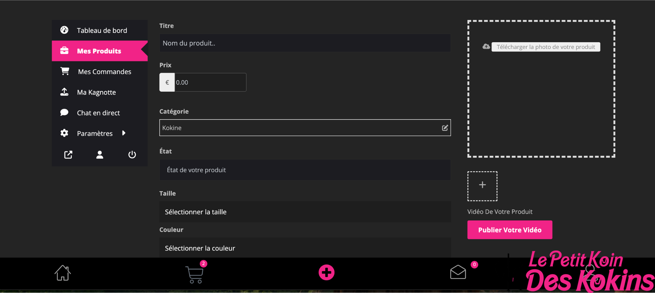Click the Nom du produit title field

pos(305,43)
